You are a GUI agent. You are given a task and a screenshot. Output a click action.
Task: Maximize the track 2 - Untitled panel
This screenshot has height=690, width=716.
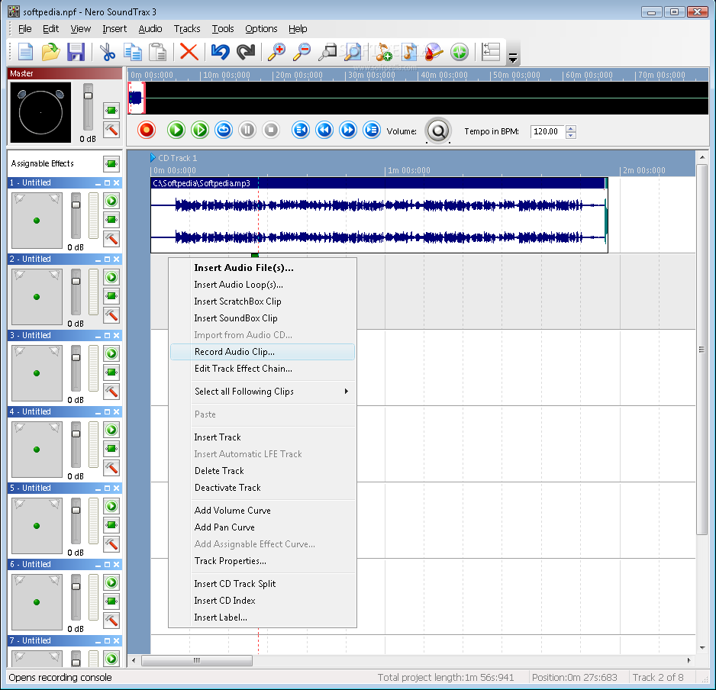tap(108, 259)
